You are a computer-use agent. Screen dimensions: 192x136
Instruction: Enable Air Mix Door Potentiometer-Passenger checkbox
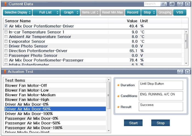6,60
